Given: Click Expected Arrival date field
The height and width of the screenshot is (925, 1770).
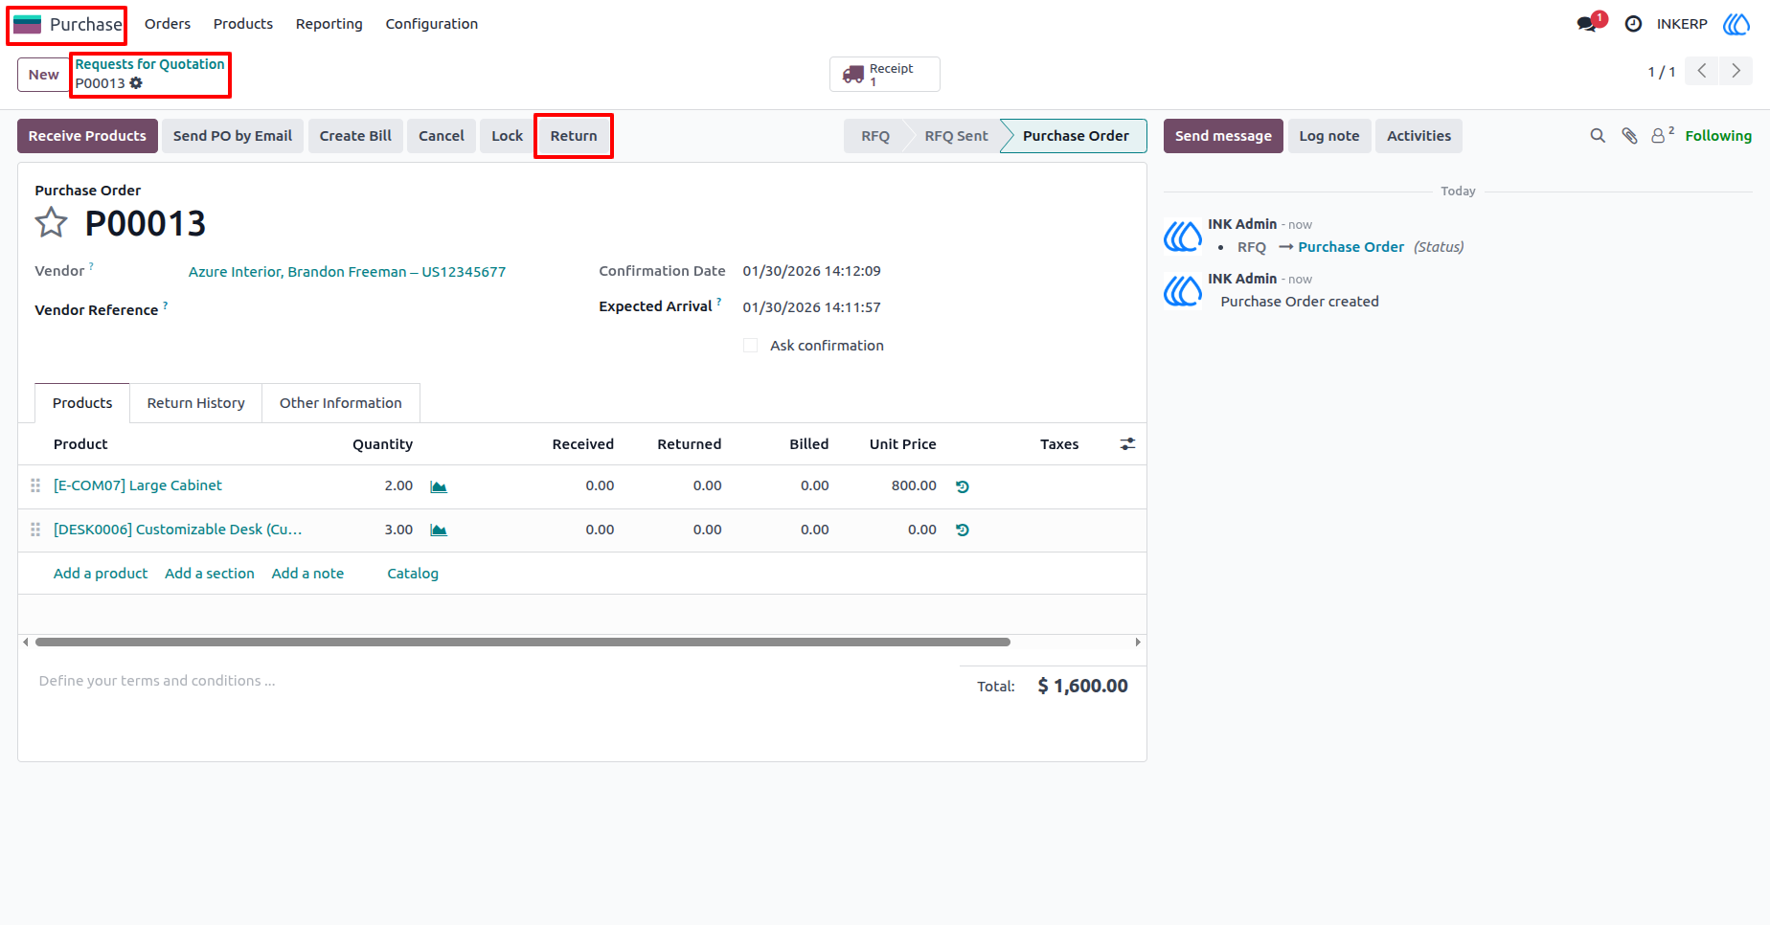Looking at the screenshot, I should click(812, 307).
